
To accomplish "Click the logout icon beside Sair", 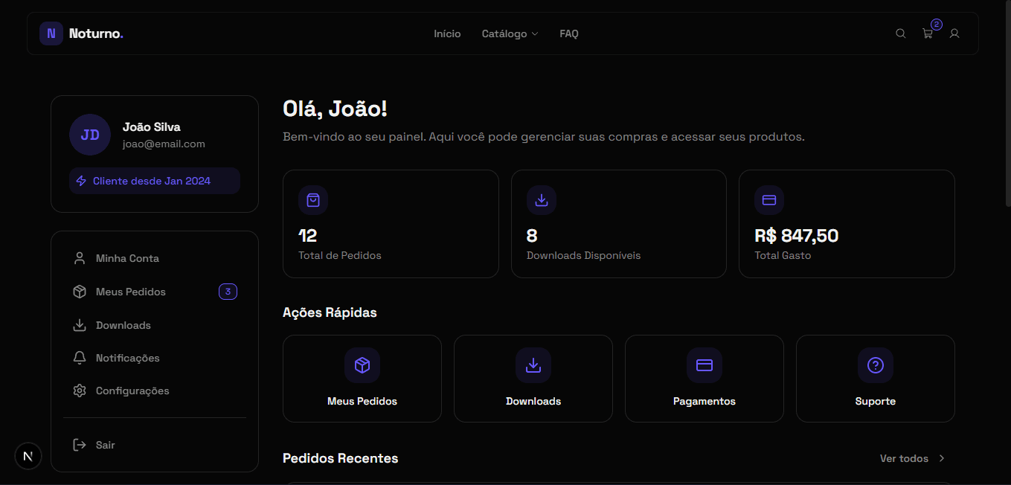I will pyautogui.click(x=80, y=445).
